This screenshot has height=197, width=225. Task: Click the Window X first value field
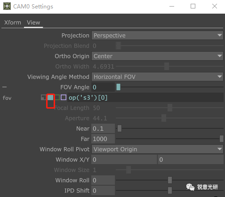(124, 159)
